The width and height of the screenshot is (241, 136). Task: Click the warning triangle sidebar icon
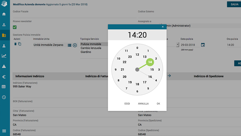4,66
